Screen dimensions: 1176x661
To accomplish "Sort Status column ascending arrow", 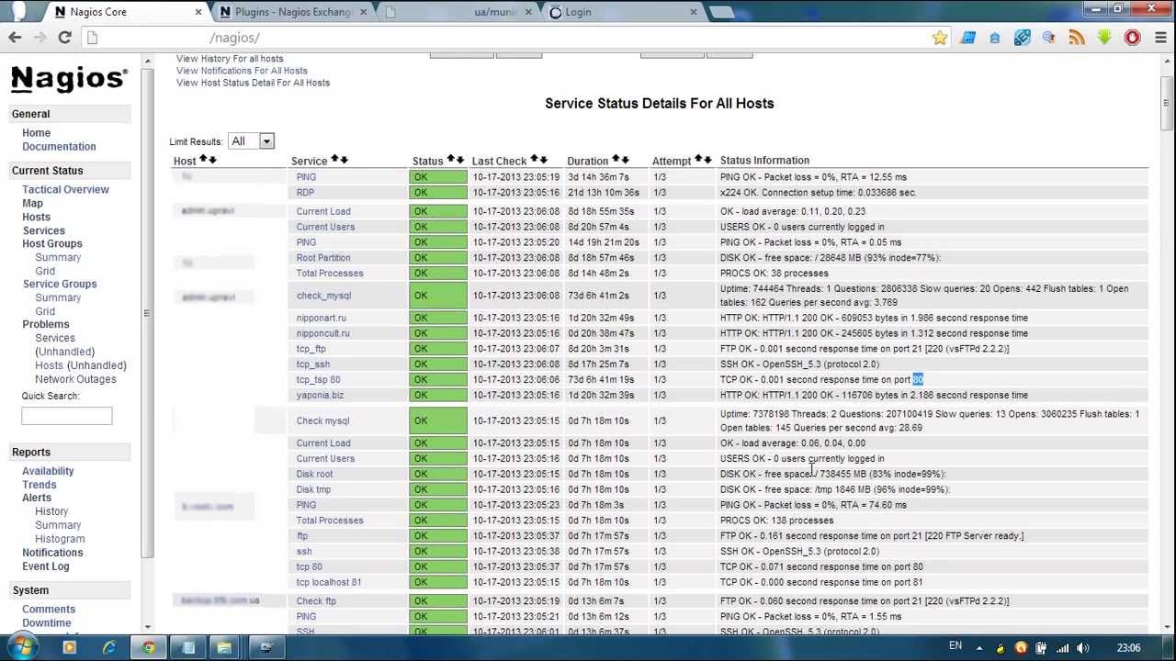I will (x=451, y=161).
